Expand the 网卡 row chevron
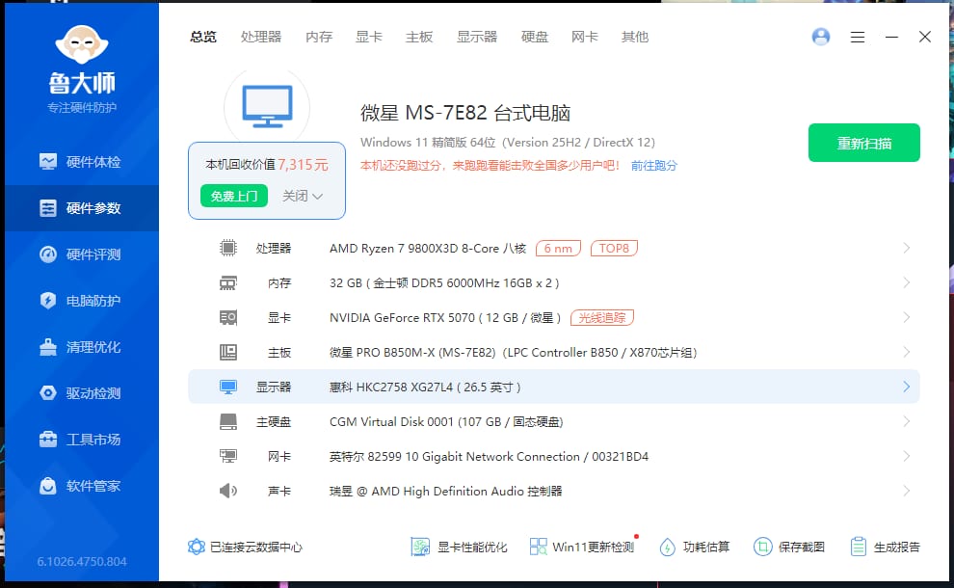The height and width of the screenshot is (588, 954). 907,457
